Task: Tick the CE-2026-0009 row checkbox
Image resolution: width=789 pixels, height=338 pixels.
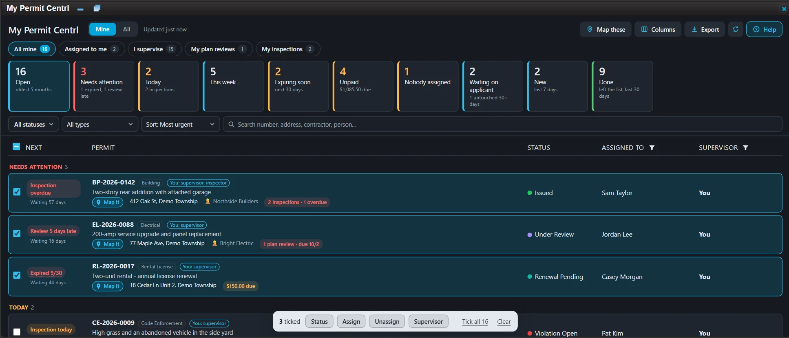Action: pos(17,332)
